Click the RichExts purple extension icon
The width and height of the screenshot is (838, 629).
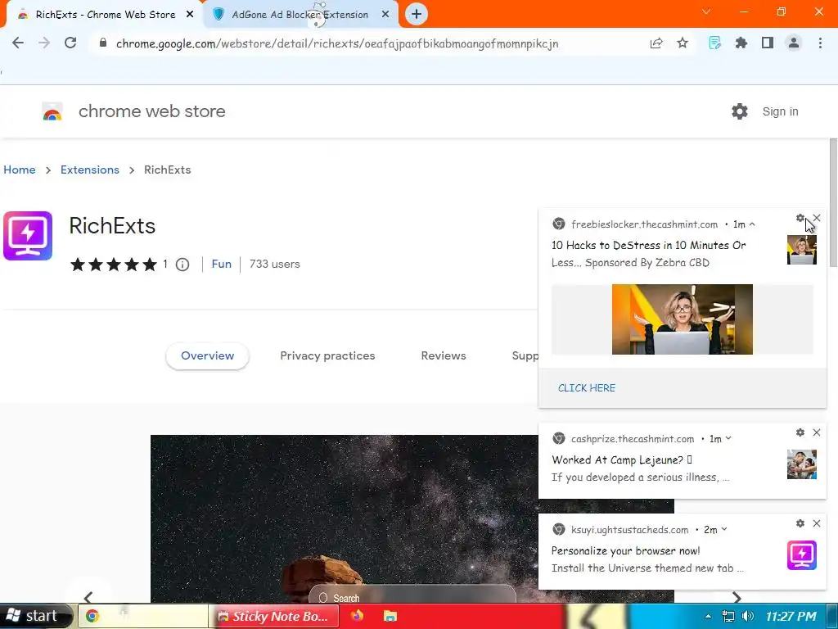click(x=28, y=236)
